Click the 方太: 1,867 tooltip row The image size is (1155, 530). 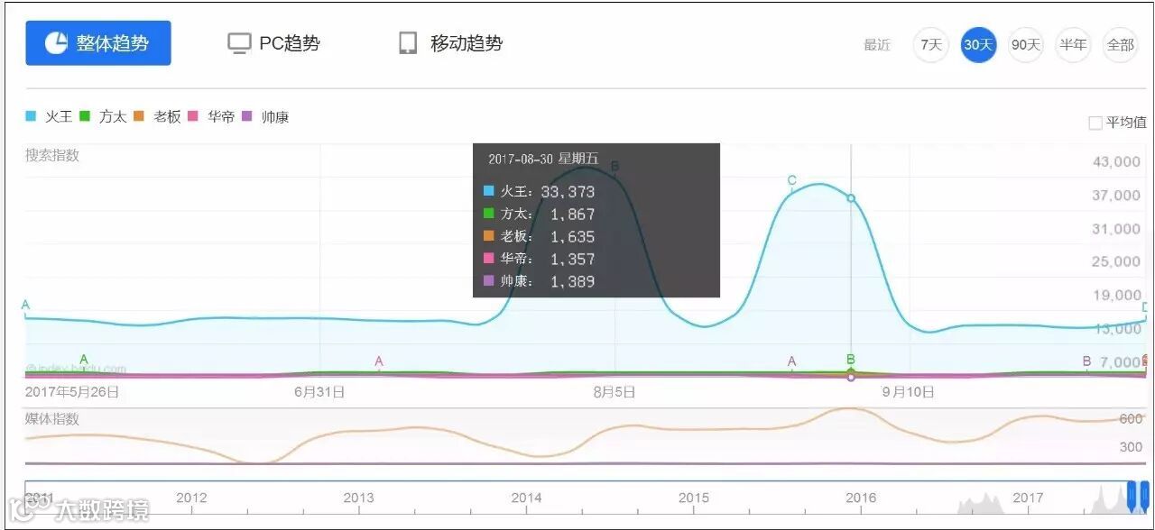pos(540,214)
